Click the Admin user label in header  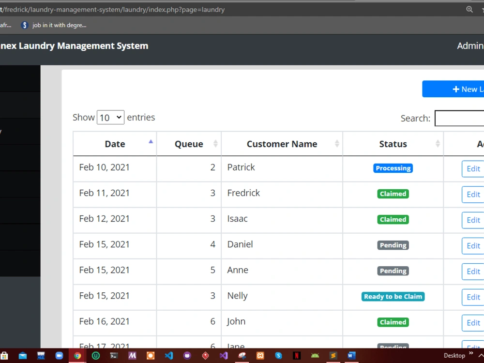point(470,45)
